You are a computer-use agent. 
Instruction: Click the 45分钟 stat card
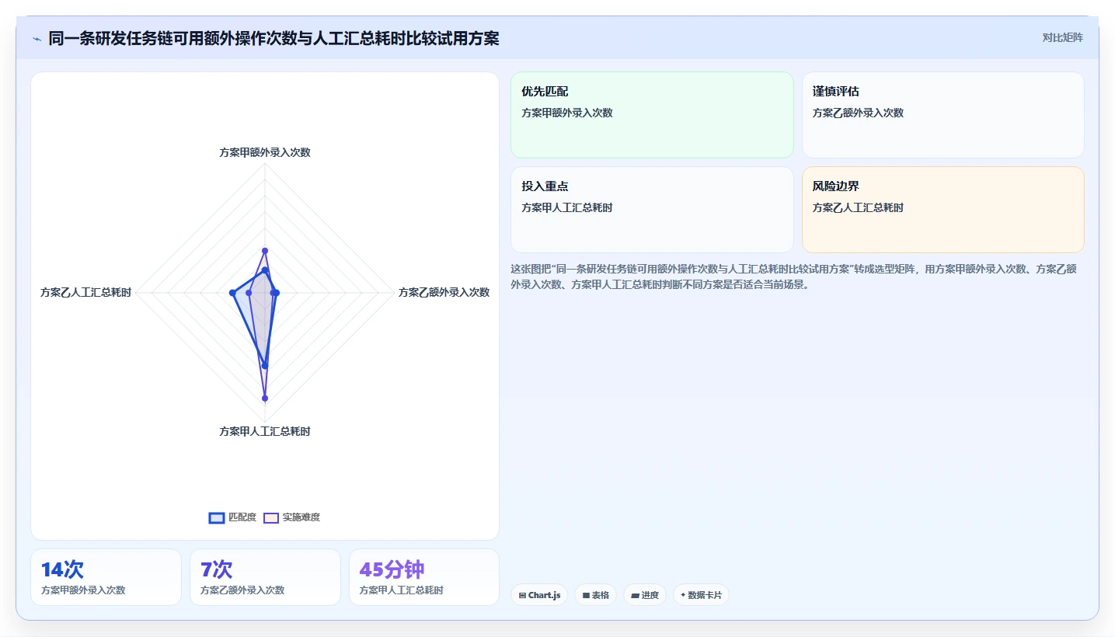point(424,577)
